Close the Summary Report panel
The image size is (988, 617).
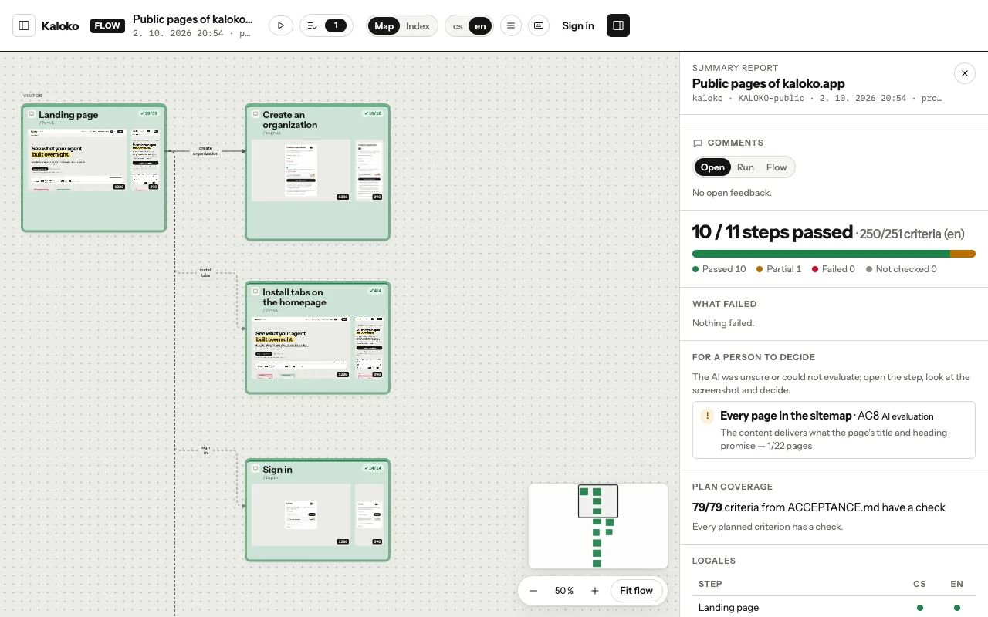pyautogui.click(x=965, y=73)
